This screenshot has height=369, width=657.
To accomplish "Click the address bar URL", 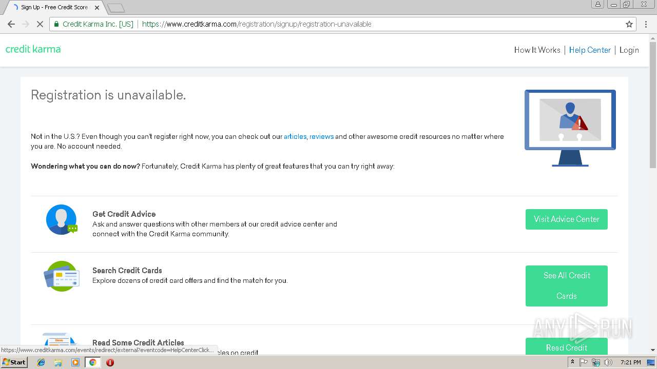I will (257, 24).
